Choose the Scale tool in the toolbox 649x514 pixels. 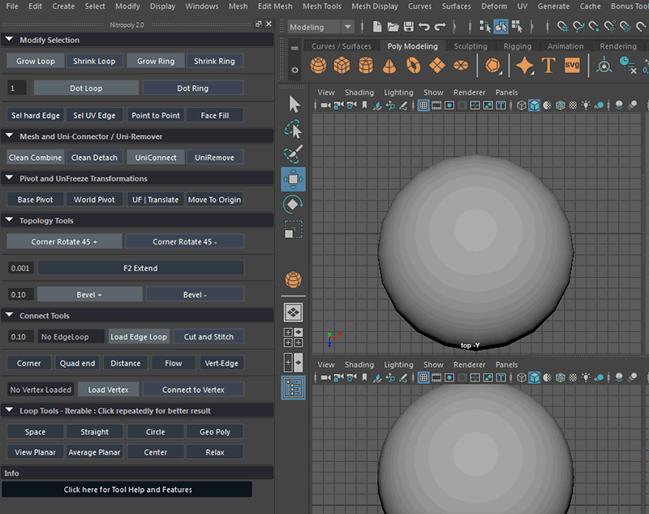[x=293, y=231]
